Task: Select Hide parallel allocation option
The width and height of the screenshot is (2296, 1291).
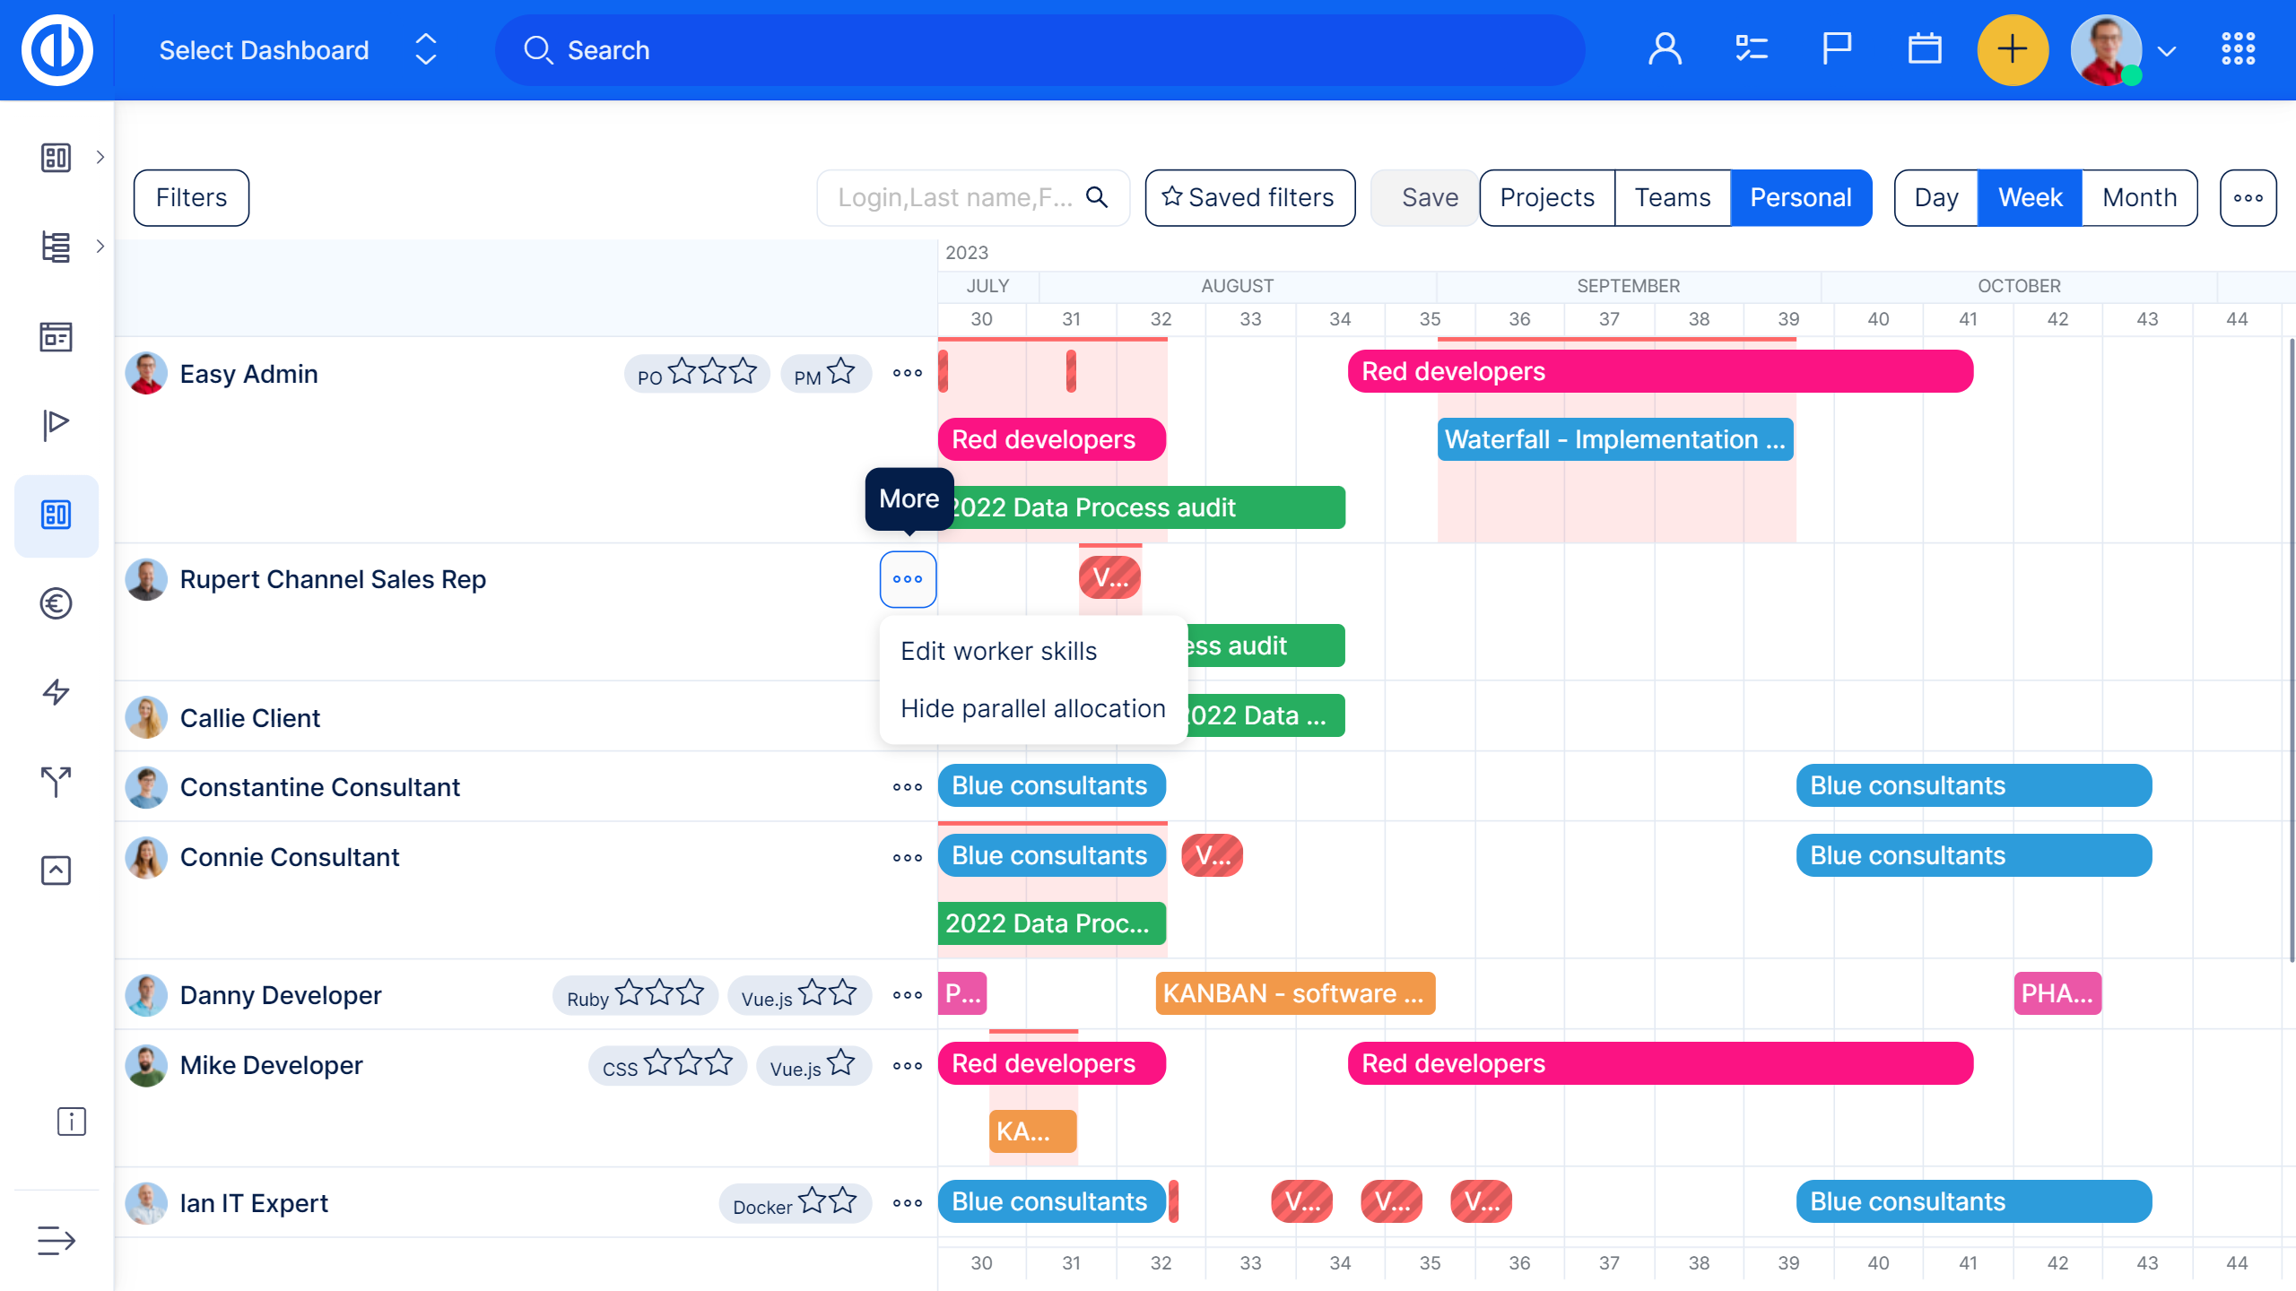Action: (x=1032, y=708)
